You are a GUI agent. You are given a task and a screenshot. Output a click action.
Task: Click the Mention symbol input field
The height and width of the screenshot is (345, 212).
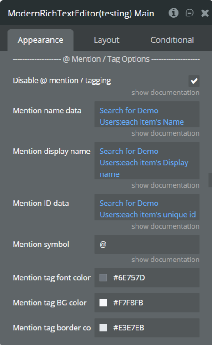coord(147,244)
